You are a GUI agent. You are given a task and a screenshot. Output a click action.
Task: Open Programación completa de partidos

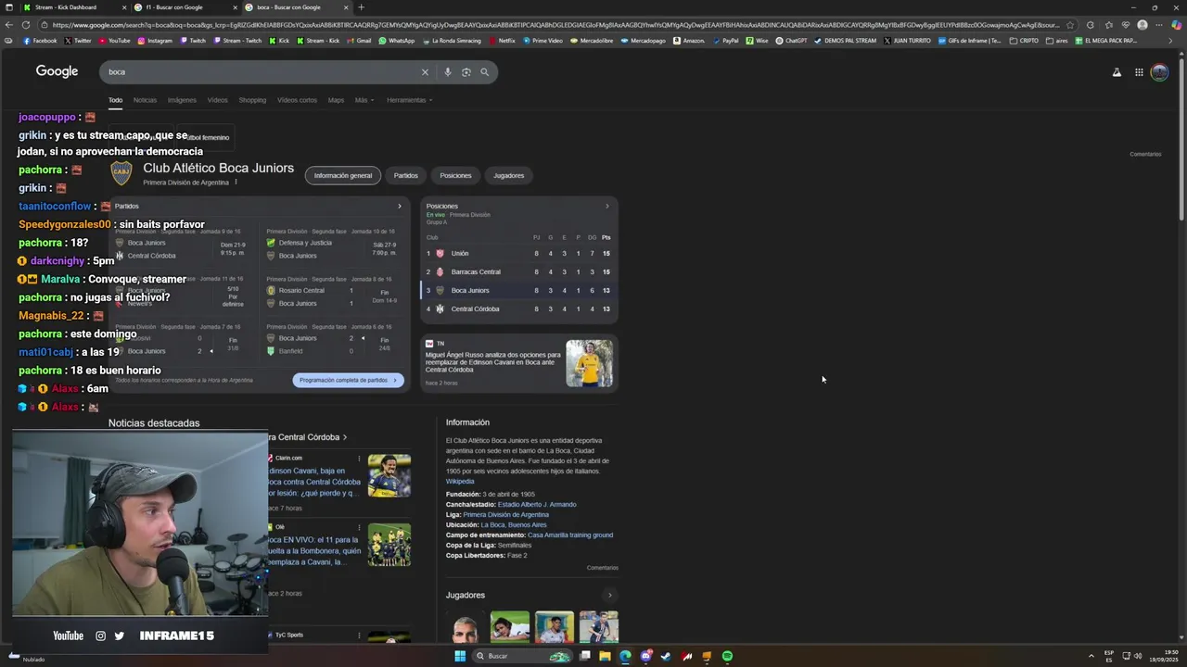(348, 380)
